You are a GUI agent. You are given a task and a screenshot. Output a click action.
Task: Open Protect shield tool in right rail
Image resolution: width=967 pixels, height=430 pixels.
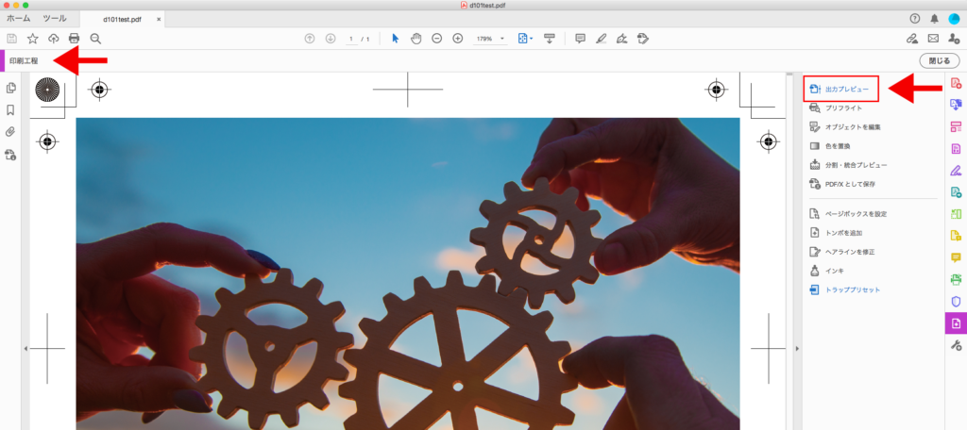(x=956, y=301)
